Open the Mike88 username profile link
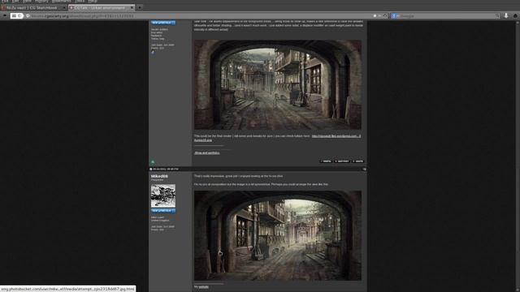The image size is (520, 292). 159,176
